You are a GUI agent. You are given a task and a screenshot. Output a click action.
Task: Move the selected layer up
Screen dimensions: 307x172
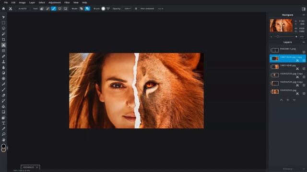282,100
